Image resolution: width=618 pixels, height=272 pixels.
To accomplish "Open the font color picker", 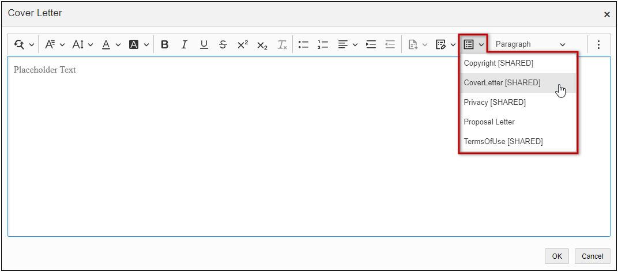I will pos(111,44).
